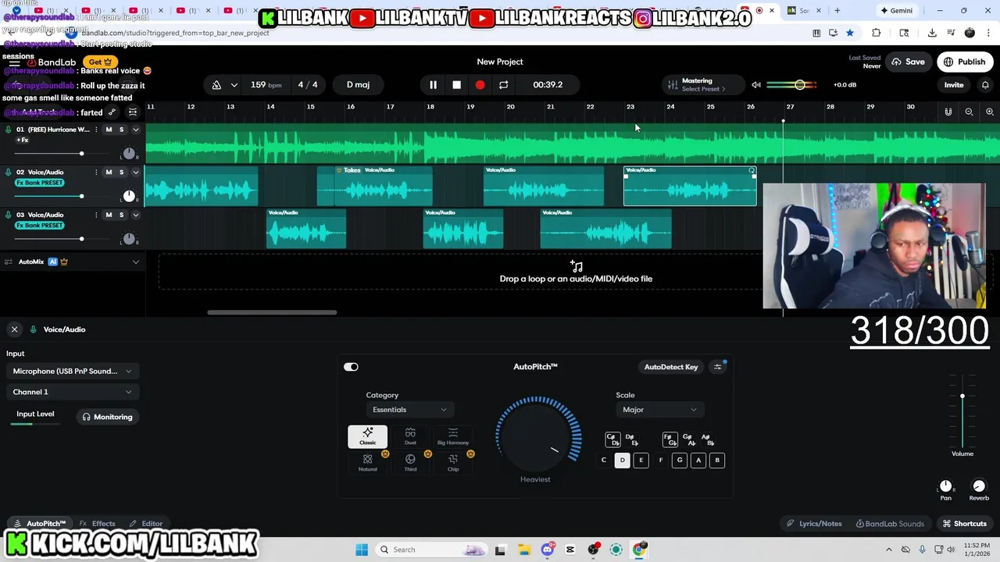Screen dimensions: 1000x562
Task: Open AutoPitch advanced settings sliders icon
Action: pyautogui.click(x=717, y=367)
